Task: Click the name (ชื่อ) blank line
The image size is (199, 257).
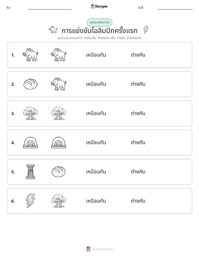Action: pos(50,9)
